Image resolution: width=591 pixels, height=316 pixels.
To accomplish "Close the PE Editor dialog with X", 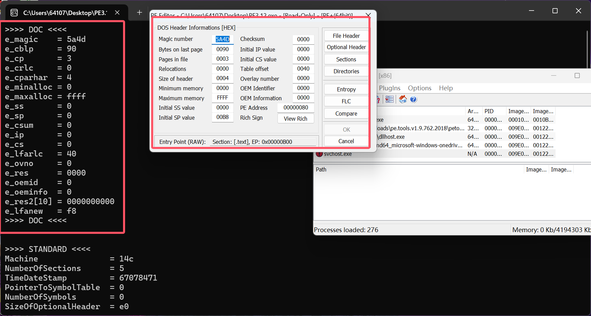I will (368, 15).
